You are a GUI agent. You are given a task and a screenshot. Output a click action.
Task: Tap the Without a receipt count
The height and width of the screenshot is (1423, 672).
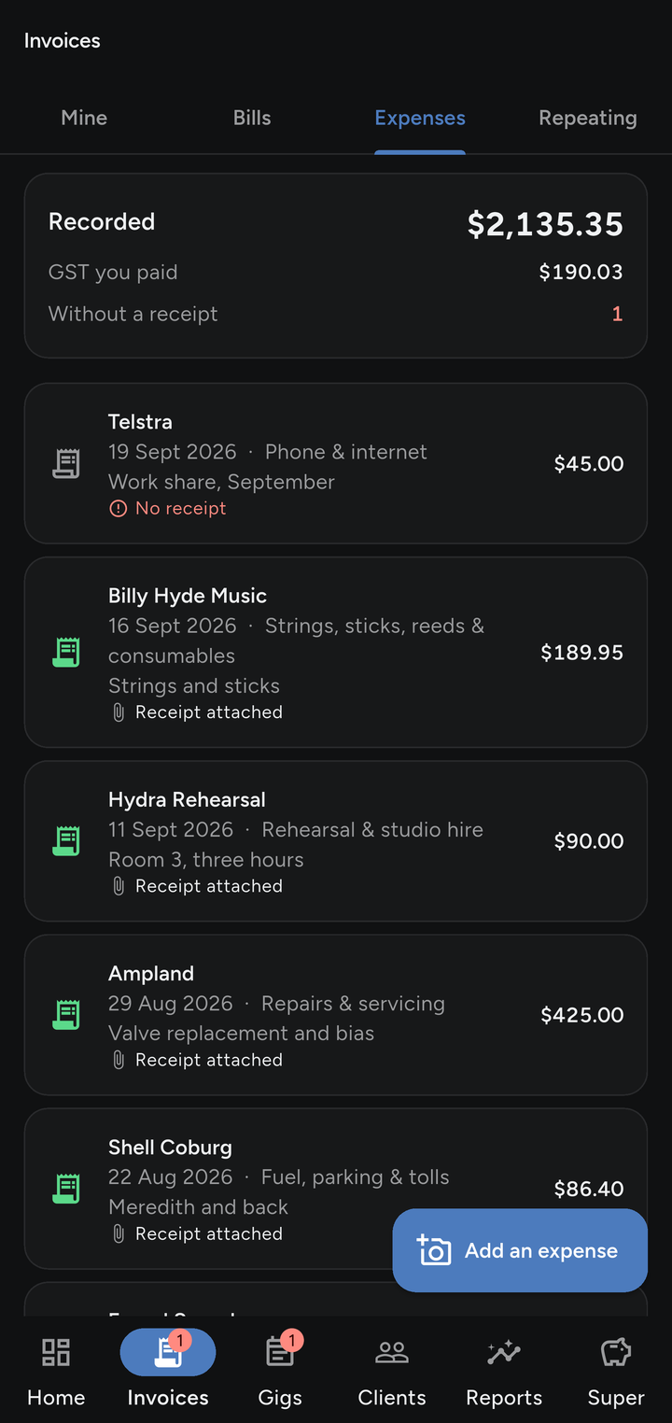(617, 314)
